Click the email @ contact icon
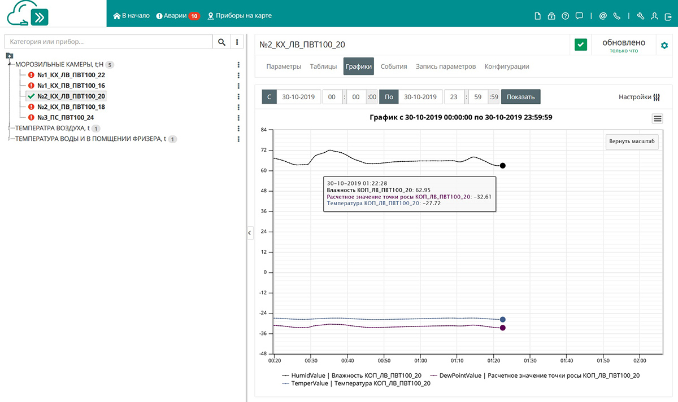 pyautogui.click(x=603, y=16)
